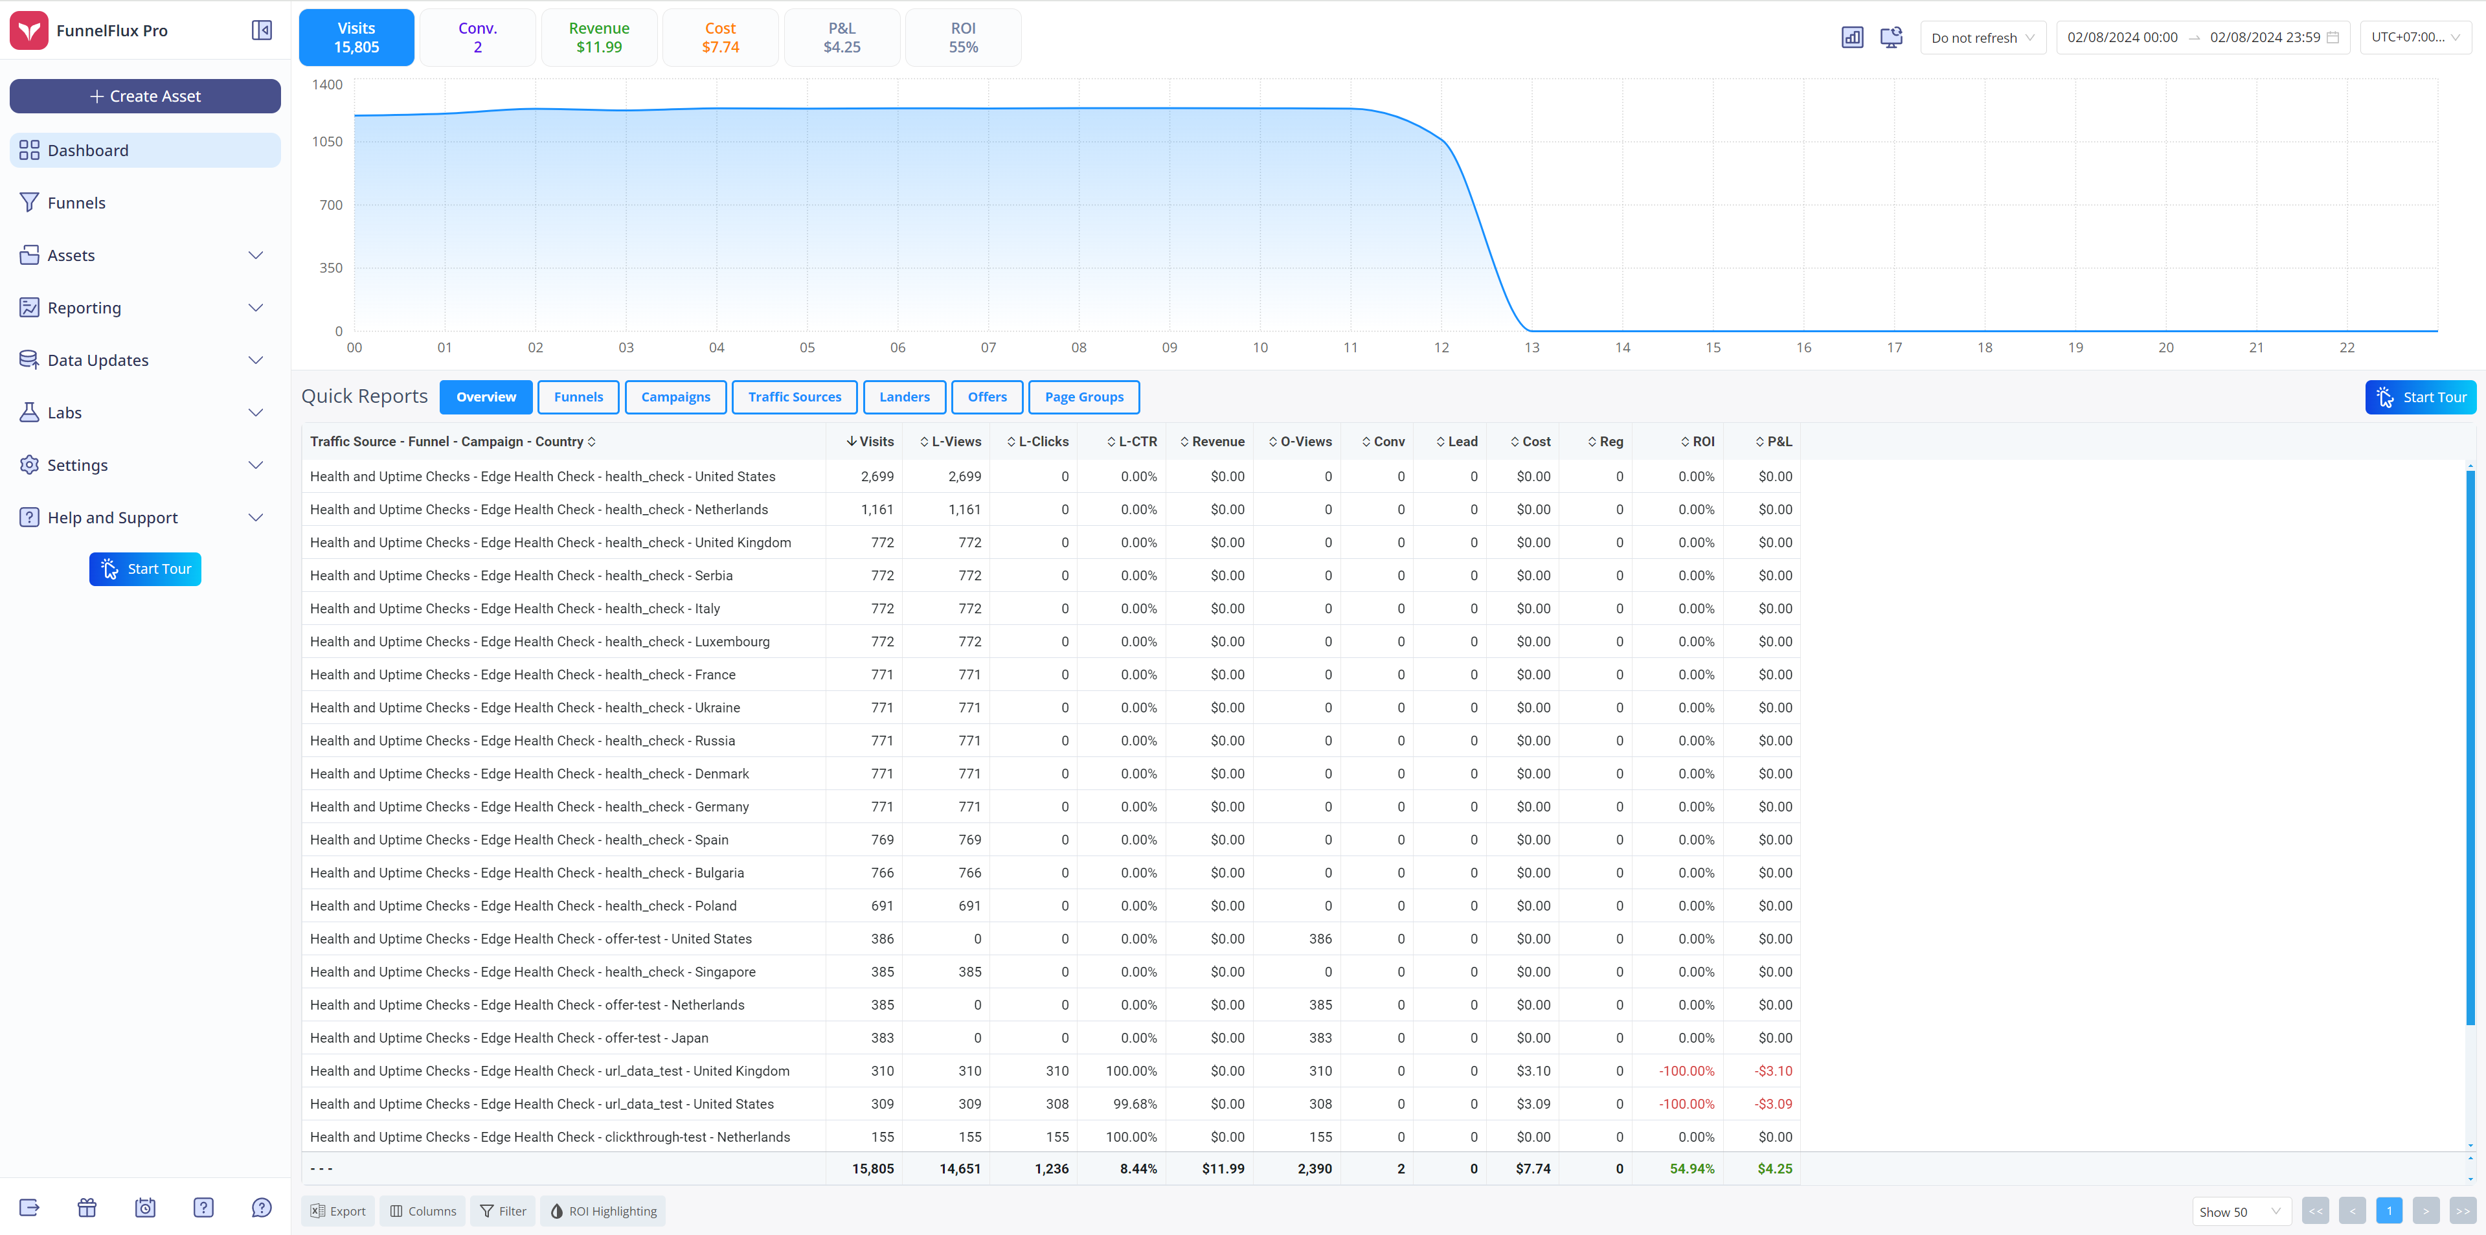The width and height of the screenshot is (2486, 1235).
Task: Switch to the Traffic Sources tab
Action: click(x=795, y=396)
